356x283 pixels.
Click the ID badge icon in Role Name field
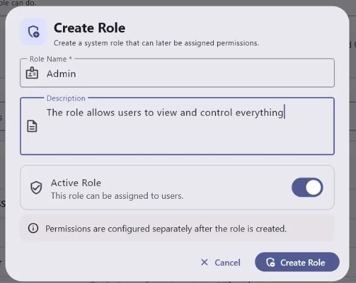tap(32, 73)
